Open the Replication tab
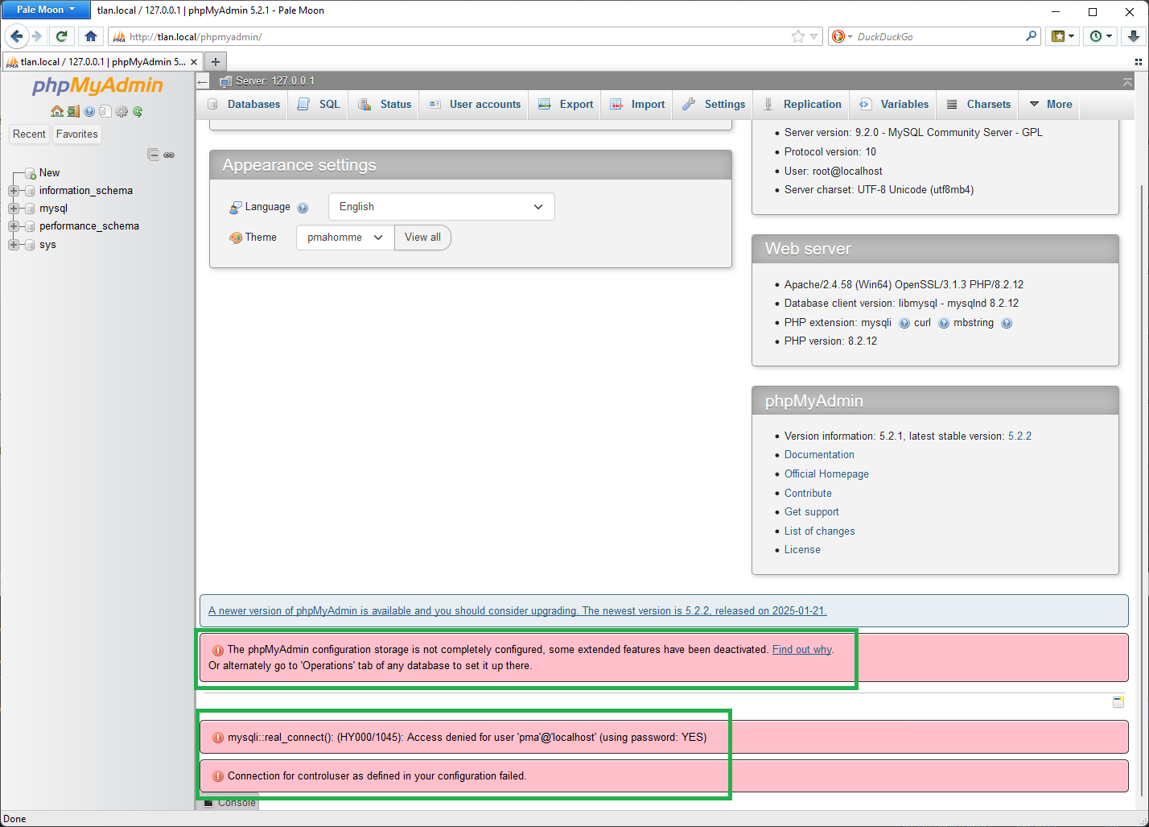Viewport: 1149px width, 827px height. (x=802, y=105)
